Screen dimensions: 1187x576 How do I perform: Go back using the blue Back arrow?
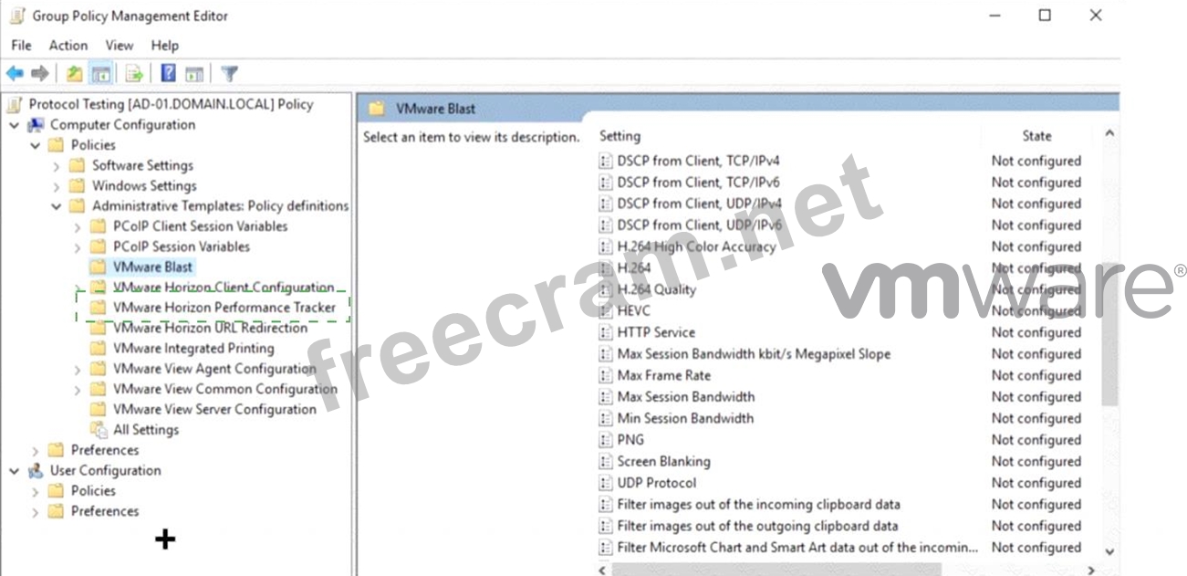point(15,74)
